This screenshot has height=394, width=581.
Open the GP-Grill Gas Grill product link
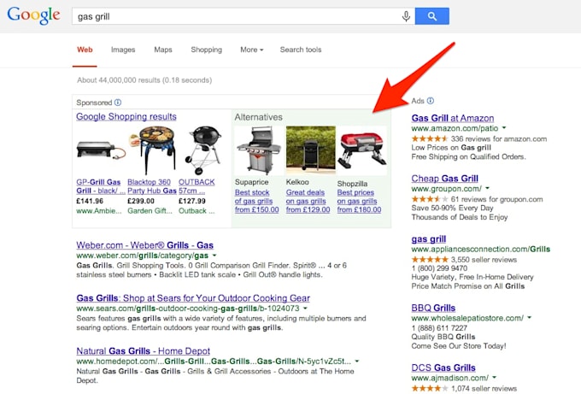101,186
